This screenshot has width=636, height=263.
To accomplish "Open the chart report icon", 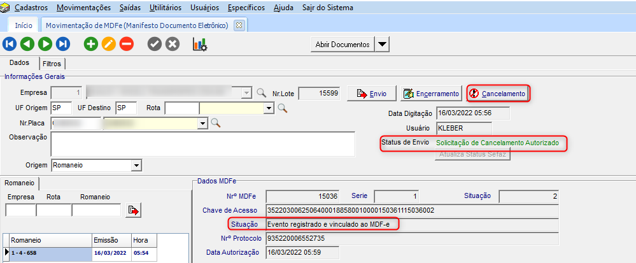I will point(200,44).
